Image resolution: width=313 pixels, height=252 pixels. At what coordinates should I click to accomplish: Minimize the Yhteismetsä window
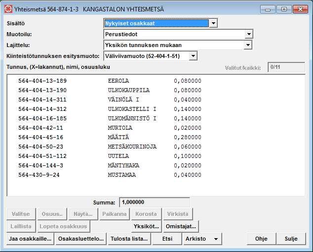pos(268,9)
